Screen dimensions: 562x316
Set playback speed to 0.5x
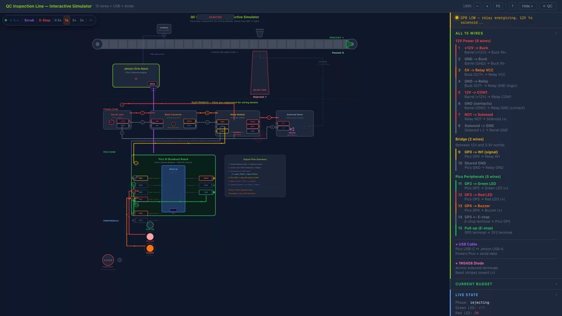[x=58, y=20]
